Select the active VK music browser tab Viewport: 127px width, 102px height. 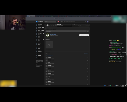(x=31, y=16)
